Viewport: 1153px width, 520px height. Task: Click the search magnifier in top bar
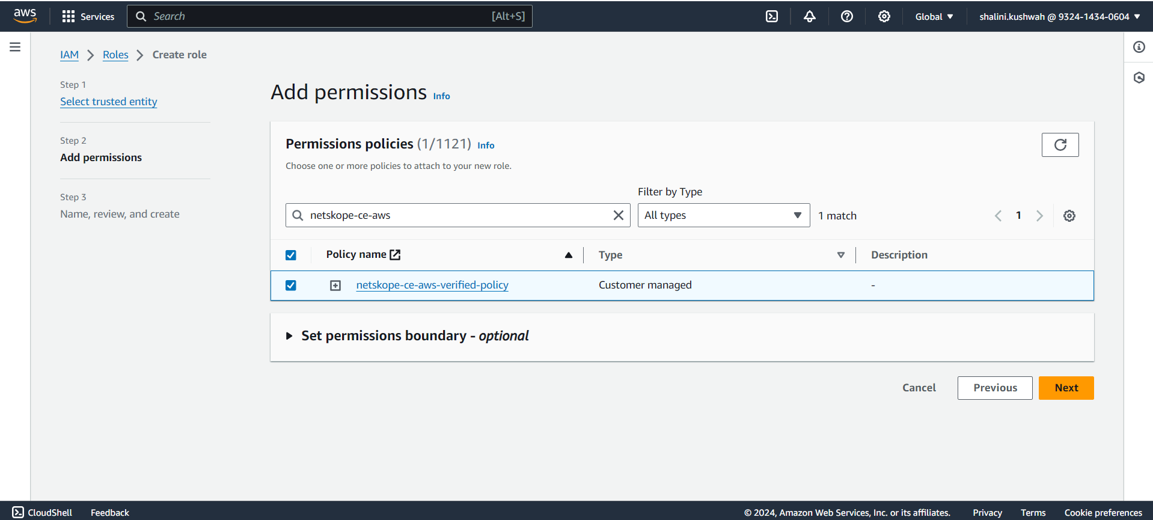[141, 16]
